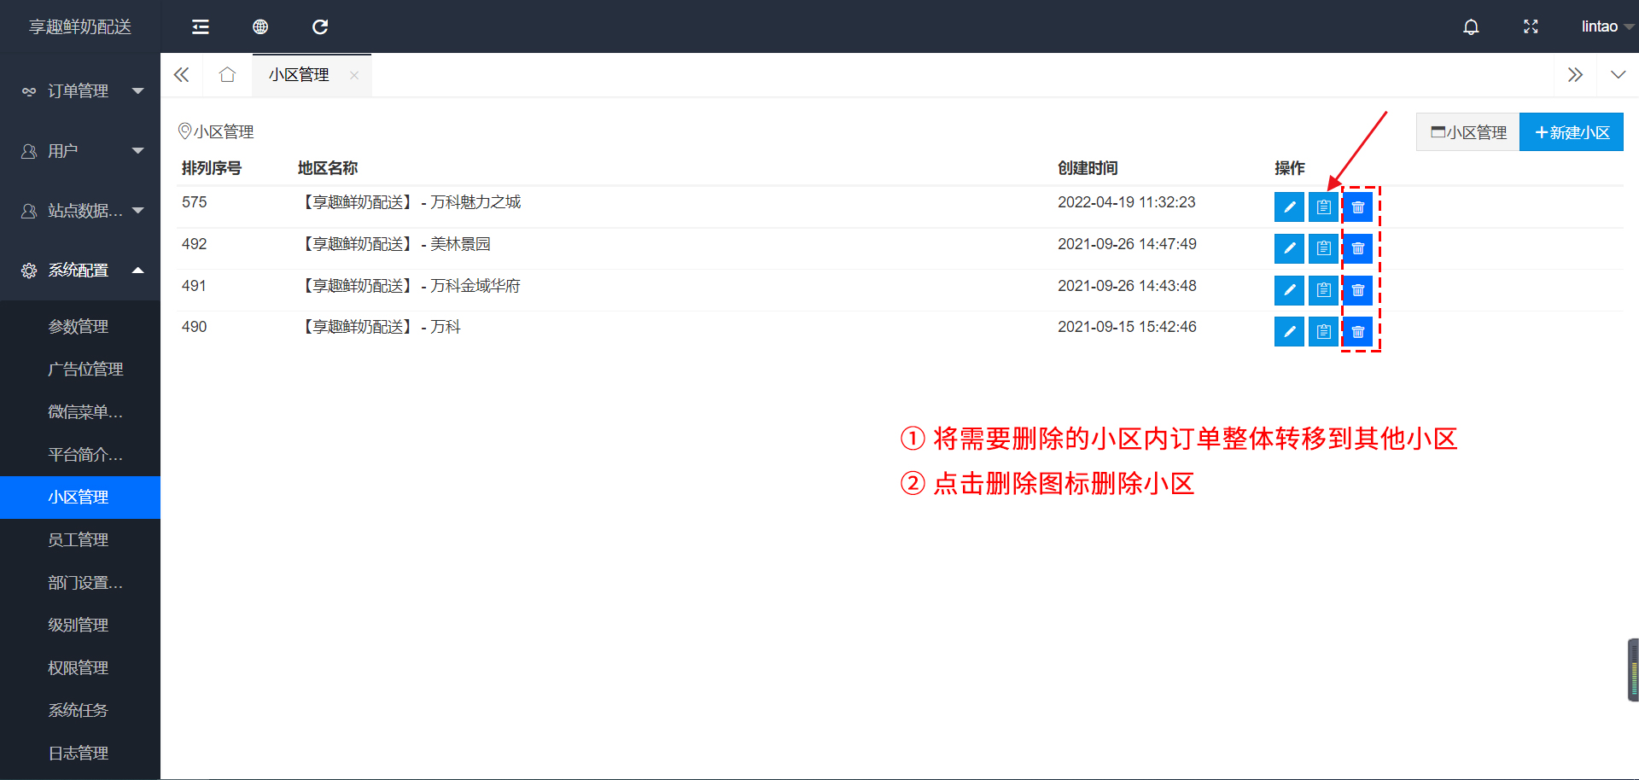Screen dimensions: 1639x780
Task: Delete the row with order 490
Action: coord(1357,332)
